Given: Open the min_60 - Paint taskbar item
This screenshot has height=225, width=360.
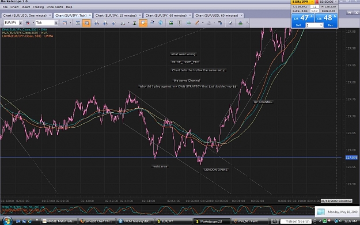Looking at the screenshot, I should point(250,222).
